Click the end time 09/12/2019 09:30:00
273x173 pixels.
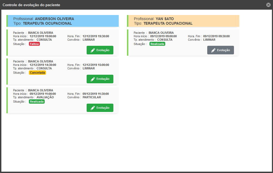click(216, 36)
